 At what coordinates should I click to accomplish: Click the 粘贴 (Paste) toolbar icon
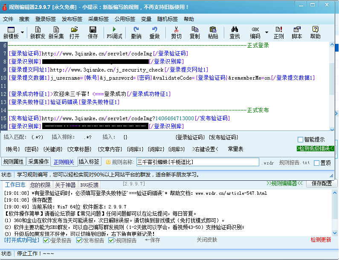click(213, 32)
